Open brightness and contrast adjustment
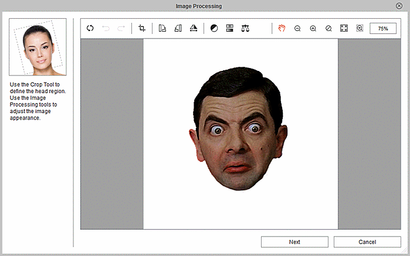 coord(214,28)
